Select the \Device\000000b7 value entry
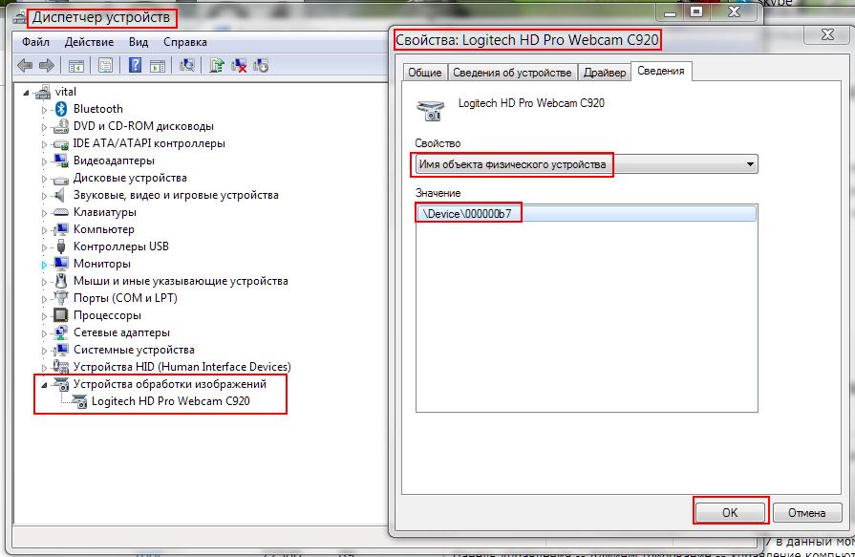855x557 pixels. pyautogui.click(x=587, y=213)
